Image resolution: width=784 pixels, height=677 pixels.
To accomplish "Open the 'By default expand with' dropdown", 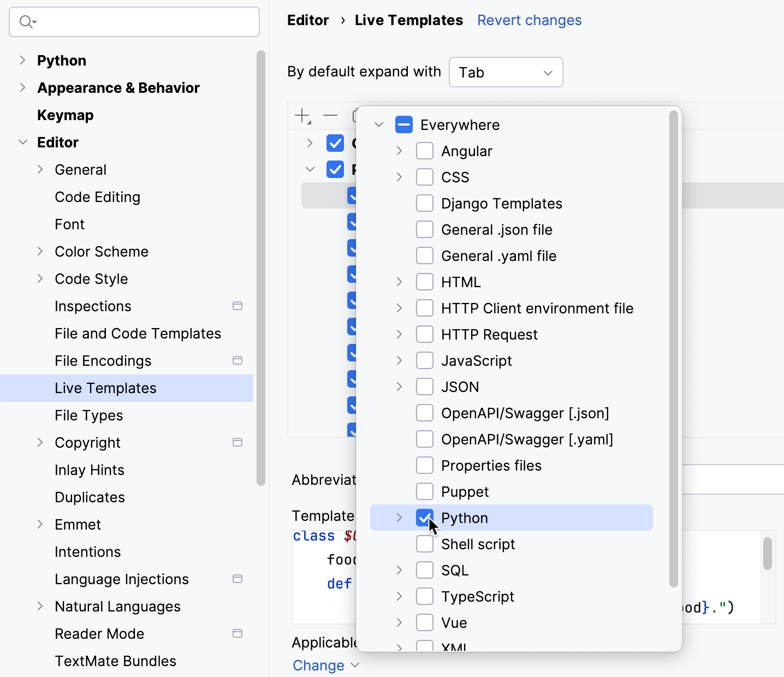I will tap(505, 72).
